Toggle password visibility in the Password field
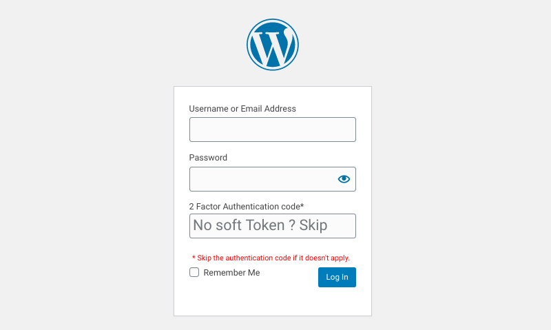The image size is (551, 330). (x=344, y=179)
